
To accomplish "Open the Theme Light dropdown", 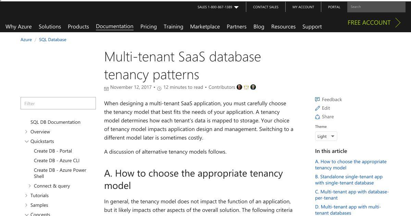I will tap(326, 136).
